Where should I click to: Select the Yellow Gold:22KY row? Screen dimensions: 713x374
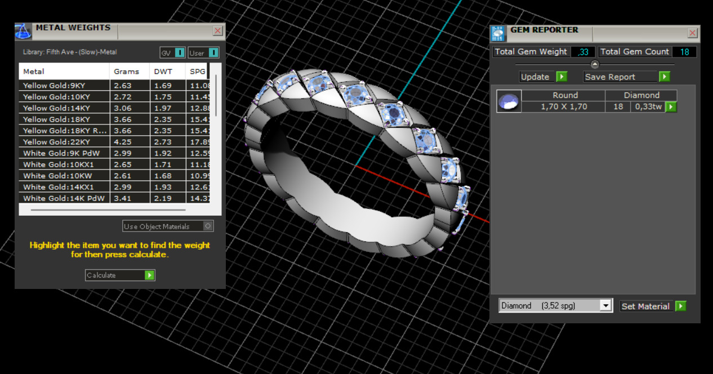115,142
